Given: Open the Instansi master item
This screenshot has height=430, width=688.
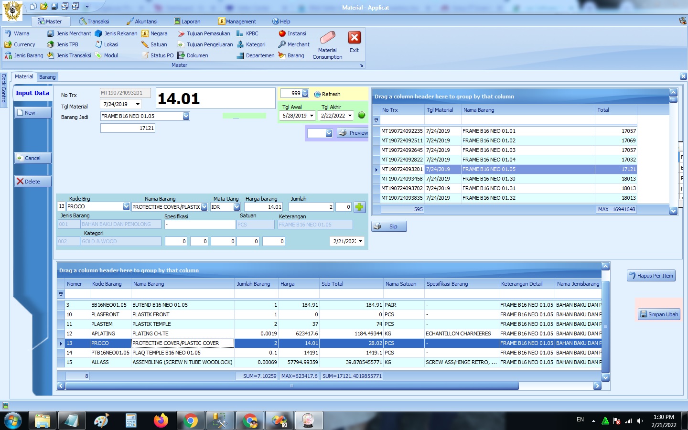Looking at the screenshot, I should pos(292,33).
